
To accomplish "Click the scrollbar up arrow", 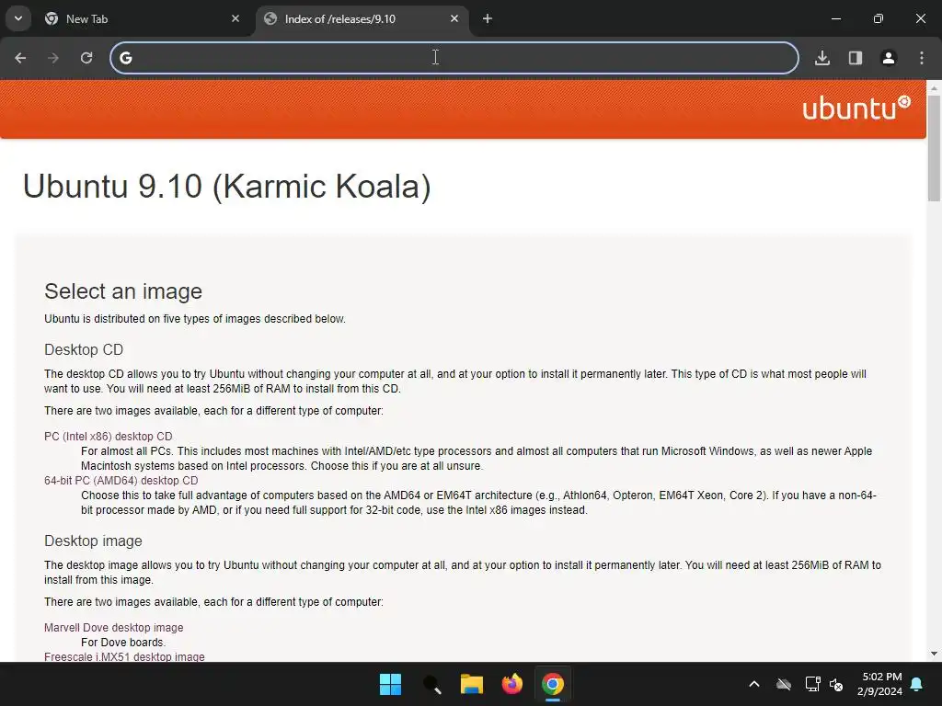I will pyautogui.click(x=935, y=87).
